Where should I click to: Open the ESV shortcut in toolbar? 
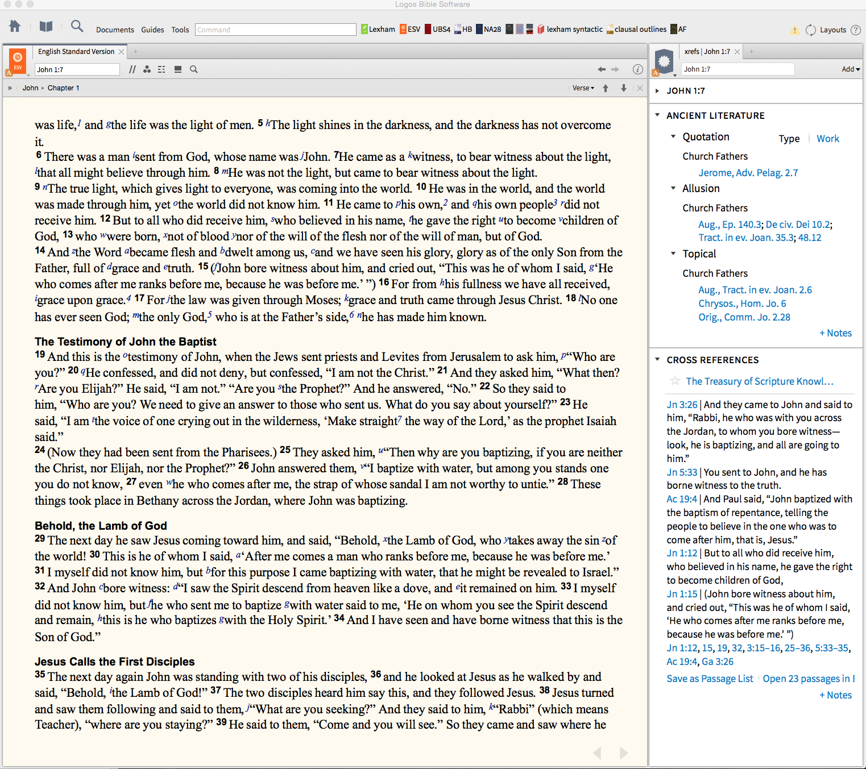(x=410, y=29)
